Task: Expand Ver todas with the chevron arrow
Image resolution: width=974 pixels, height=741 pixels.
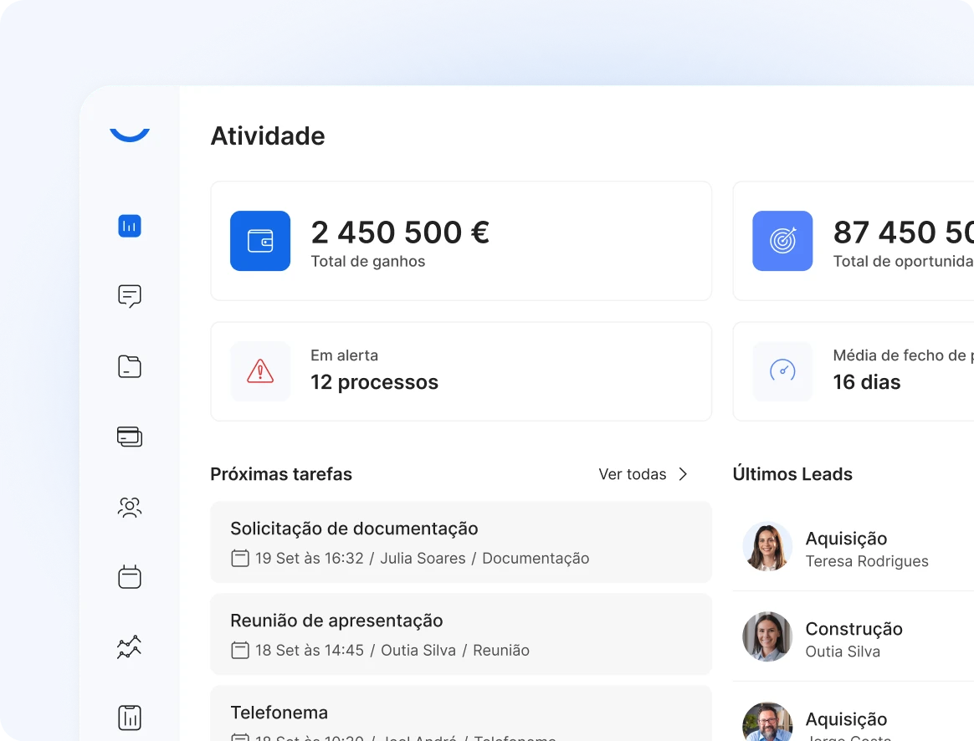Action: 683,474
